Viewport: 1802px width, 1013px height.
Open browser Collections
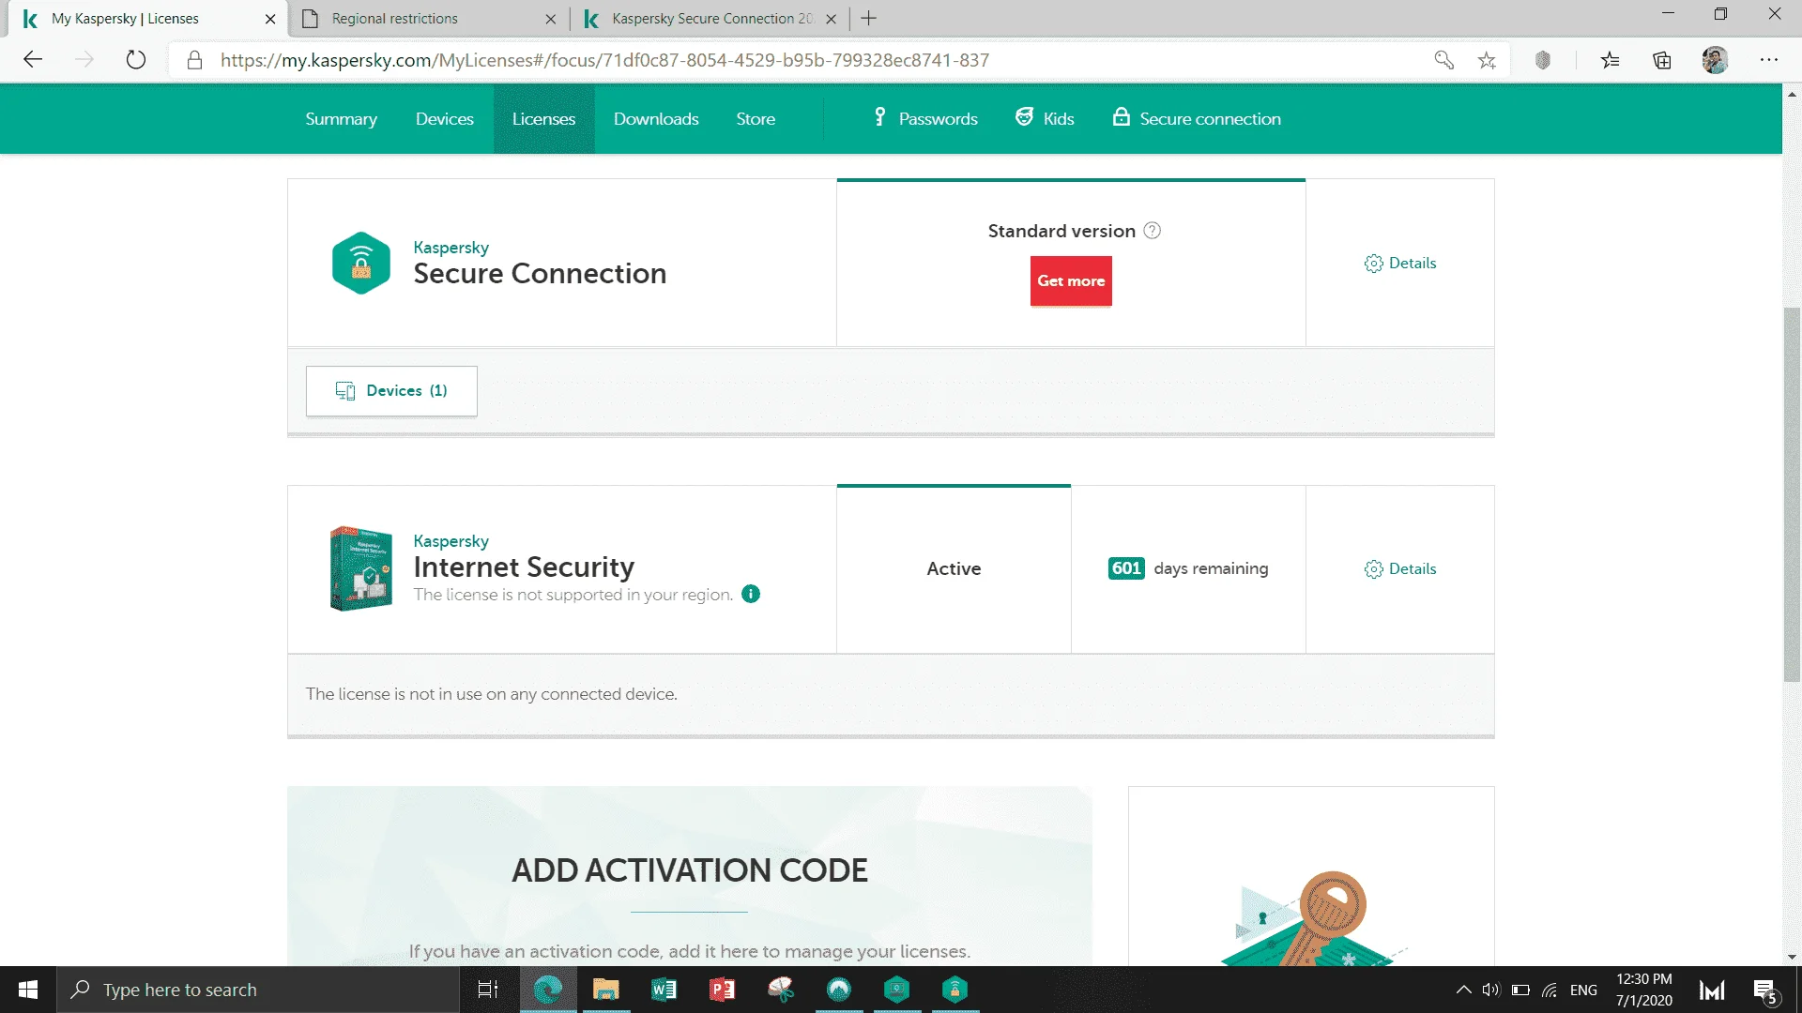1662,60
